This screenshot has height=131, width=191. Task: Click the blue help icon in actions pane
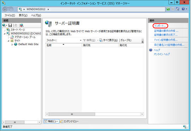tap(151, 50)
